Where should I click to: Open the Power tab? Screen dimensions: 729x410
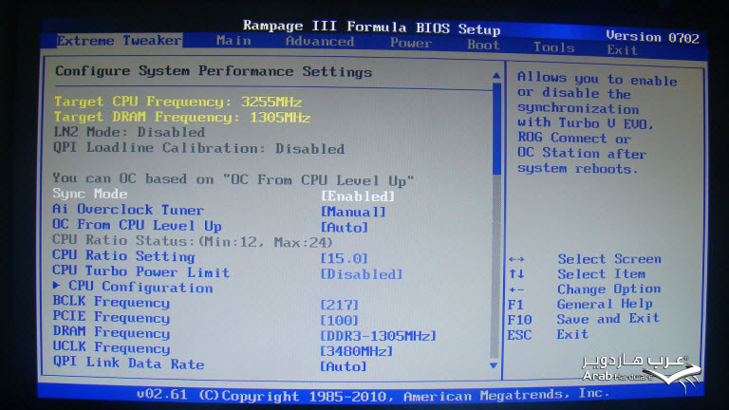point(411,44)
